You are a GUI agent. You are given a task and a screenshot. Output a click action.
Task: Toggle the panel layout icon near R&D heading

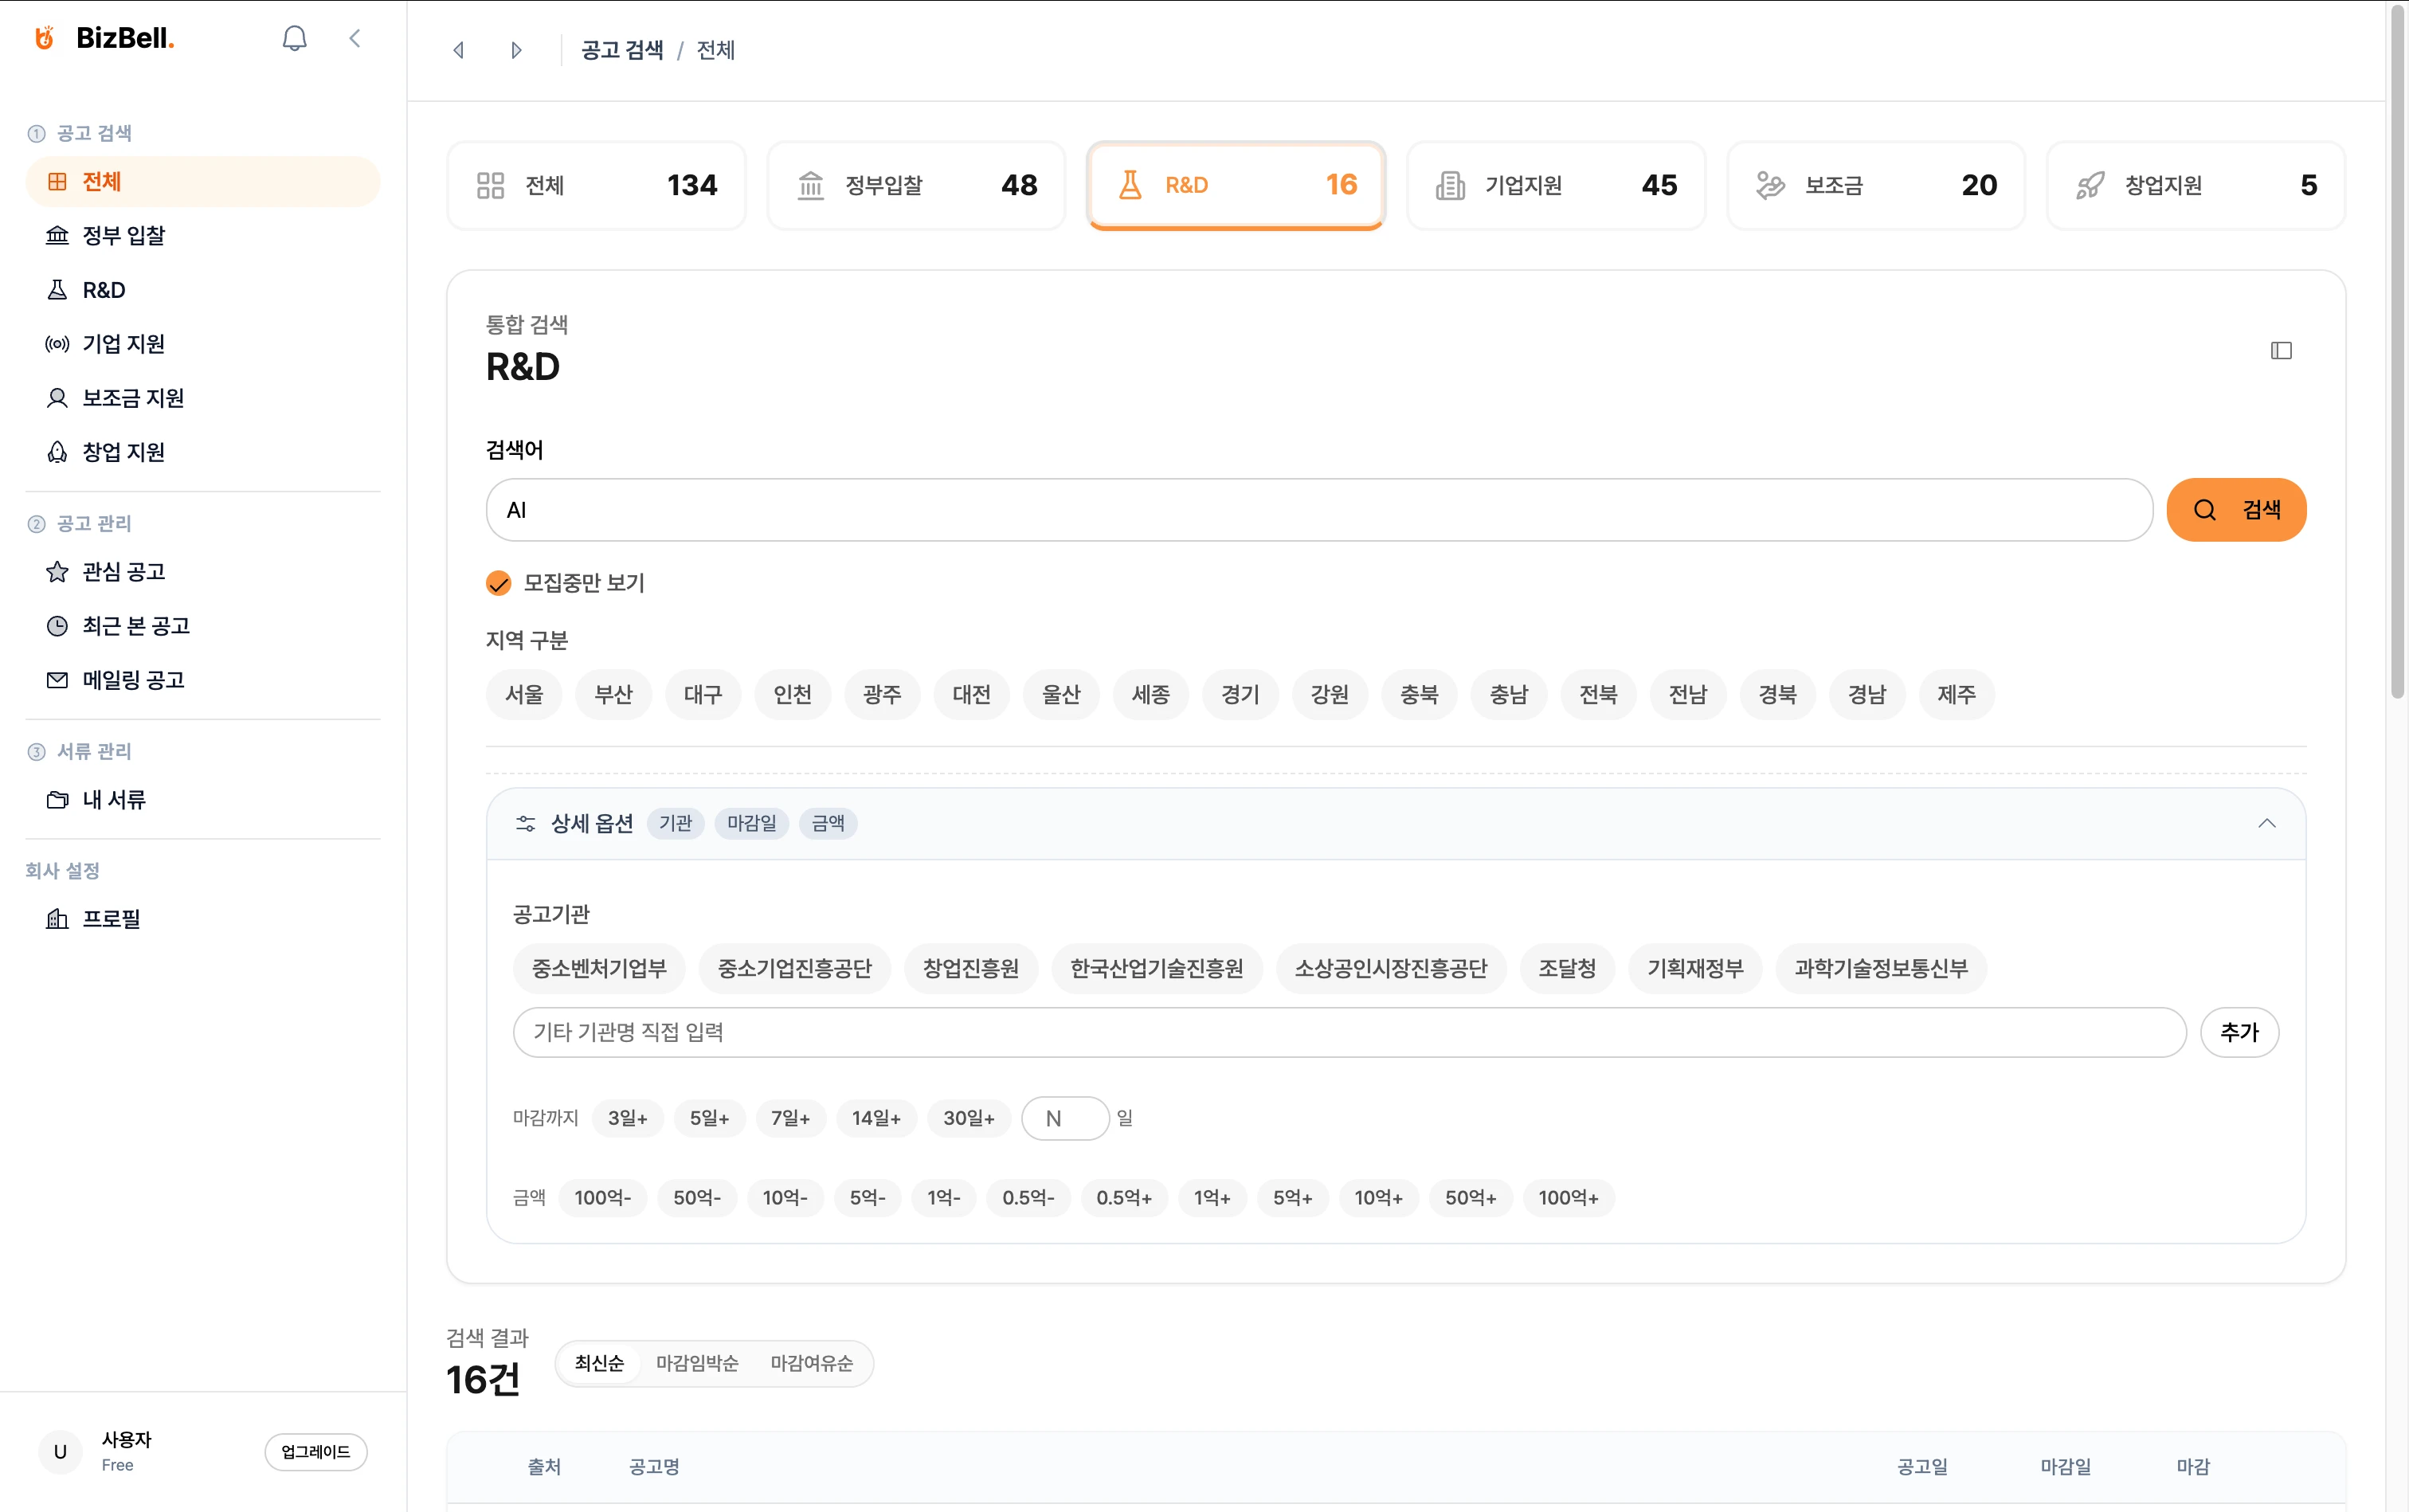coord(2280,351)
